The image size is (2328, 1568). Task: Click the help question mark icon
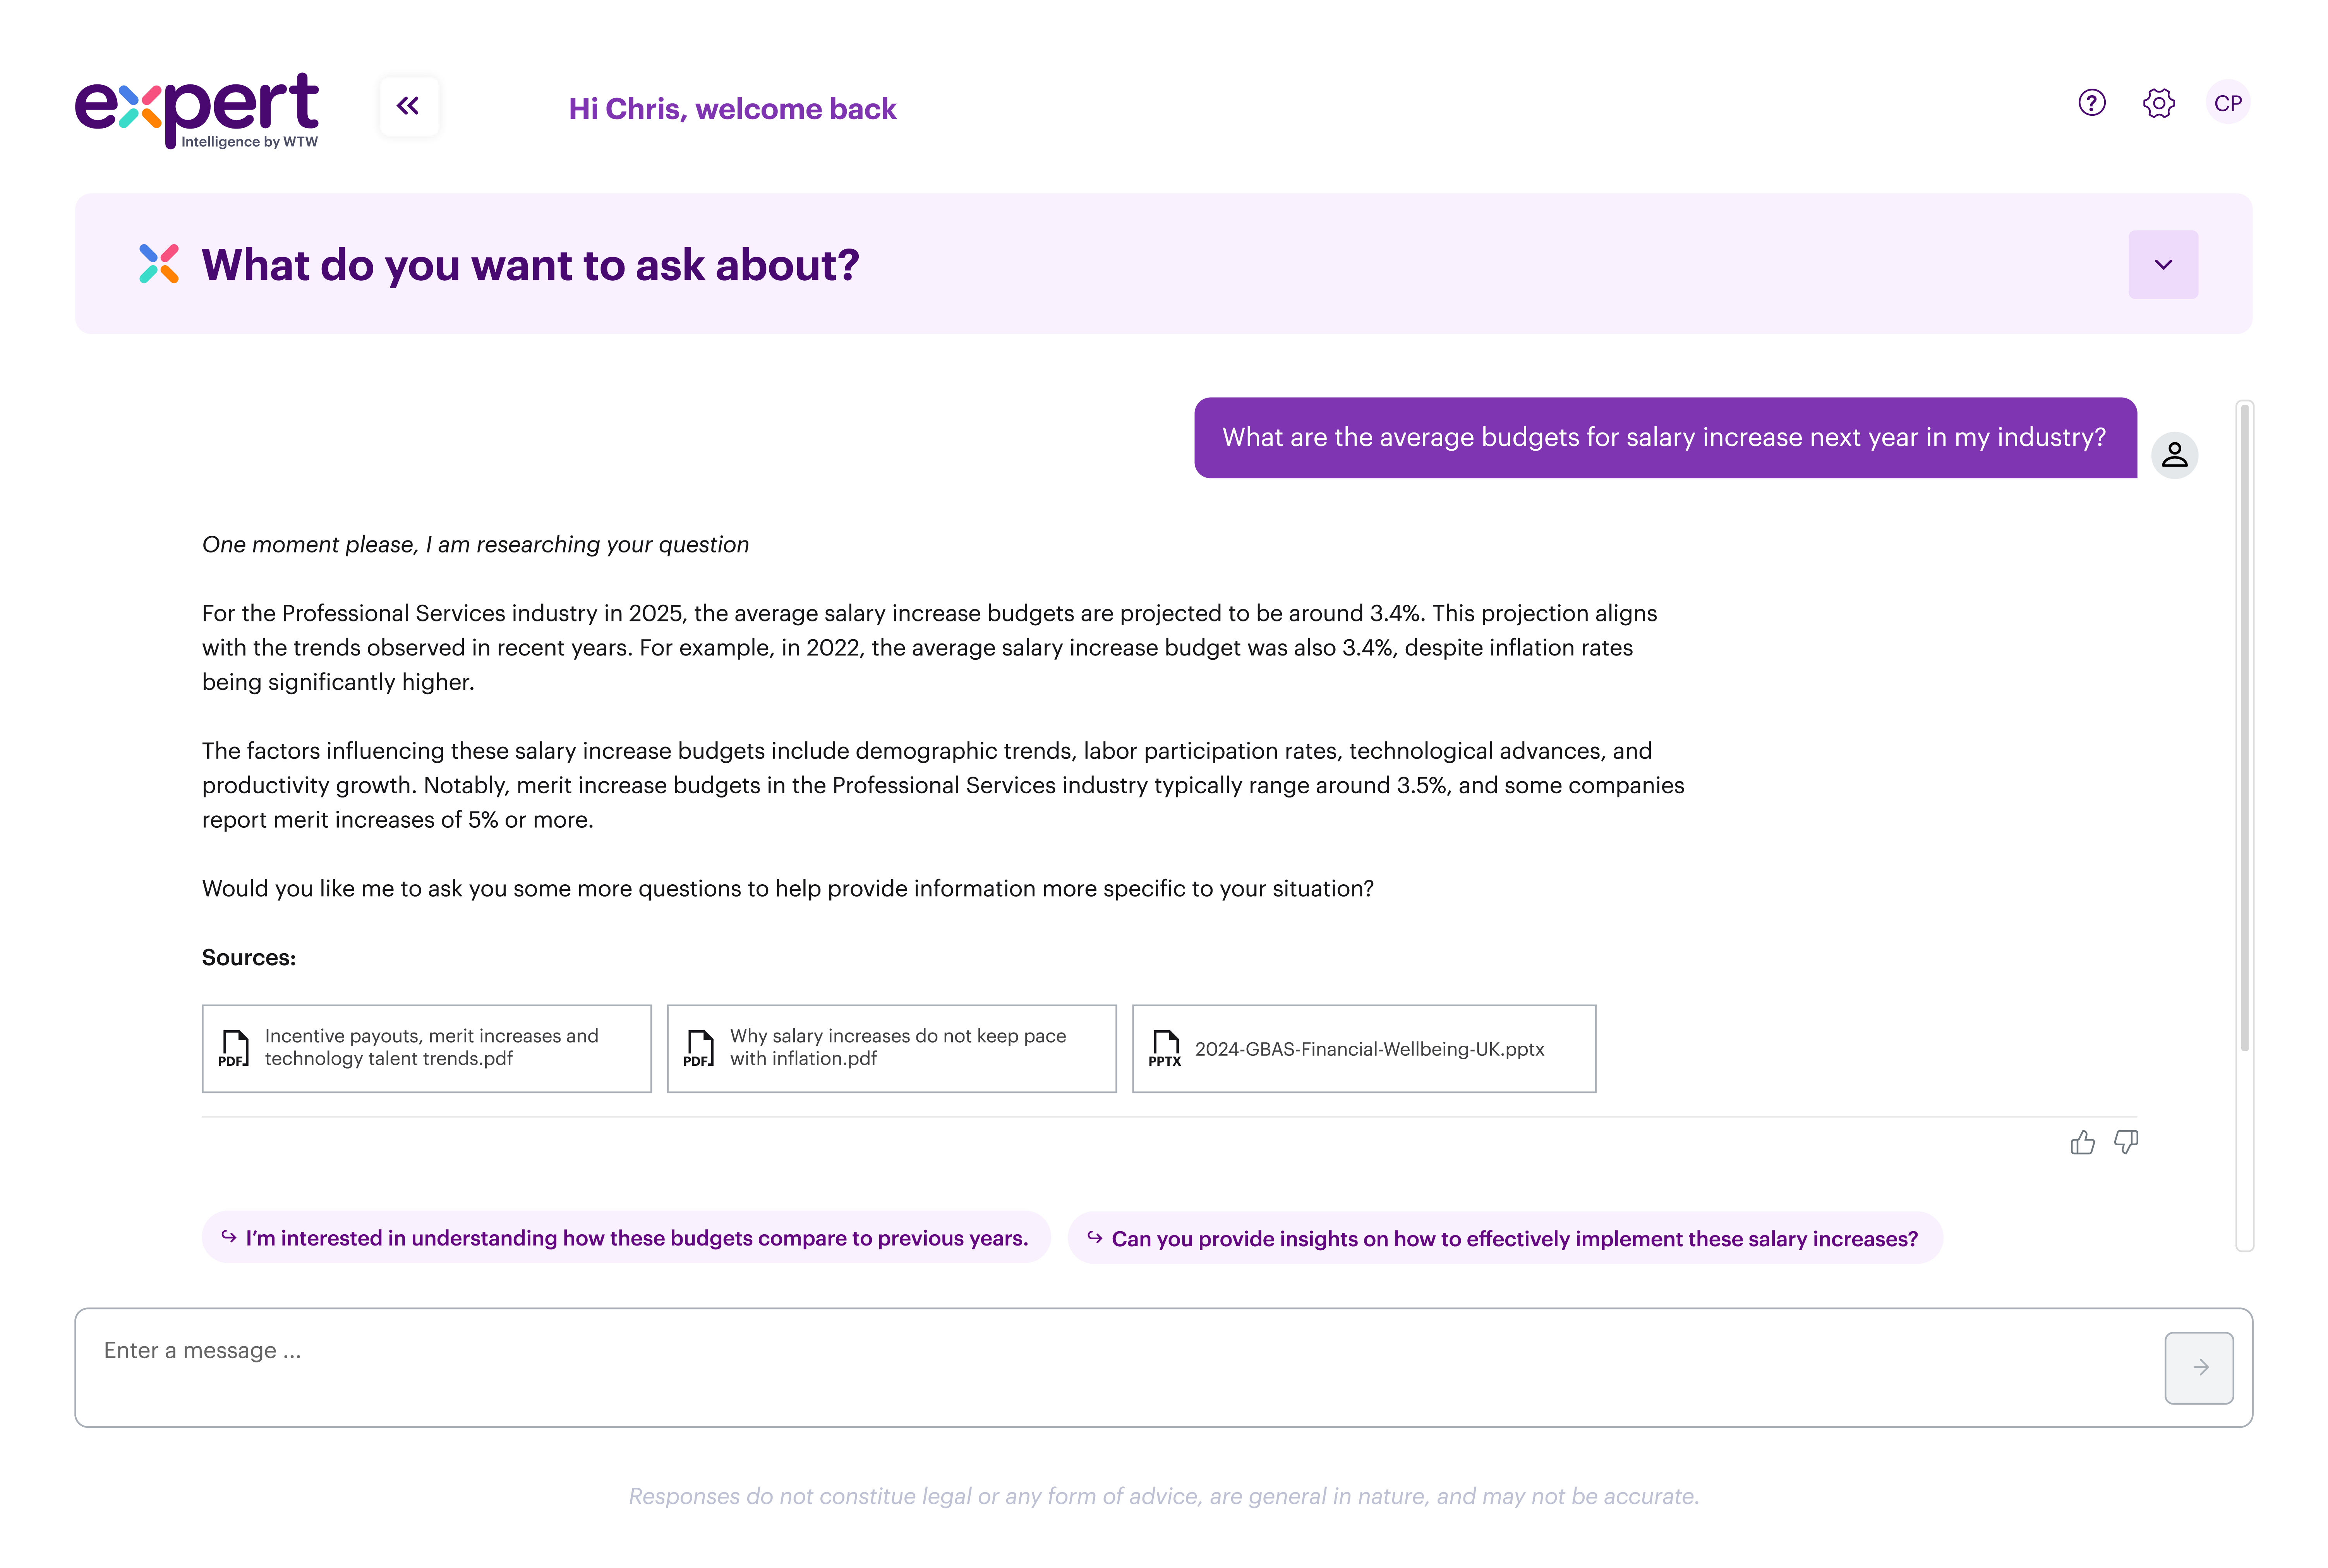[x=2091, y=103]
